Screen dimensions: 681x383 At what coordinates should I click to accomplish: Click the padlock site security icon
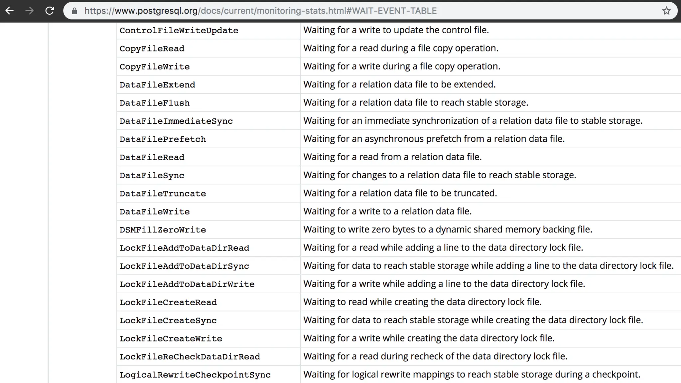74,11
